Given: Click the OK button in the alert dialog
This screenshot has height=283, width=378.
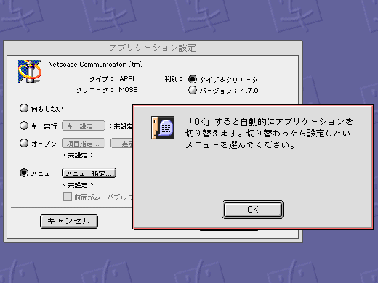Looking at the screenshot, I should coord(253,210).
